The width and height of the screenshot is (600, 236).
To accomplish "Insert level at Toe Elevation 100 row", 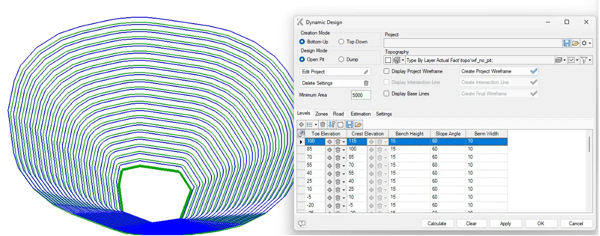I will 330,142.
